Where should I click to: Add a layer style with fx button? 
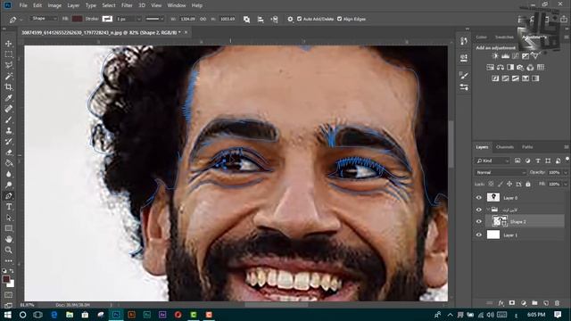(501, 303)
